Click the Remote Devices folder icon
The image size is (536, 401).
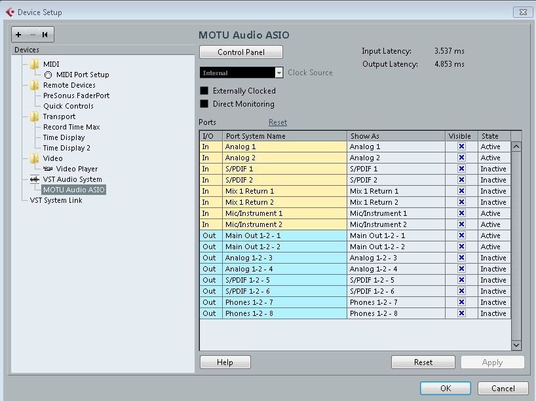[34, 85]
